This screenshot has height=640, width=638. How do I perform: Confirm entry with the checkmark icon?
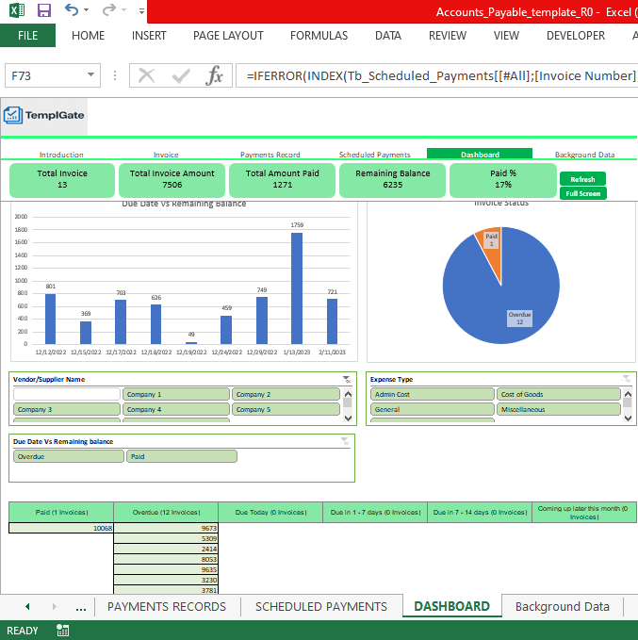(180, 76)
